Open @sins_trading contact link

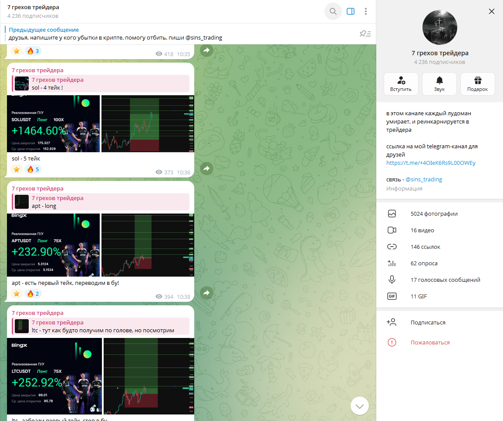point(424,180)
